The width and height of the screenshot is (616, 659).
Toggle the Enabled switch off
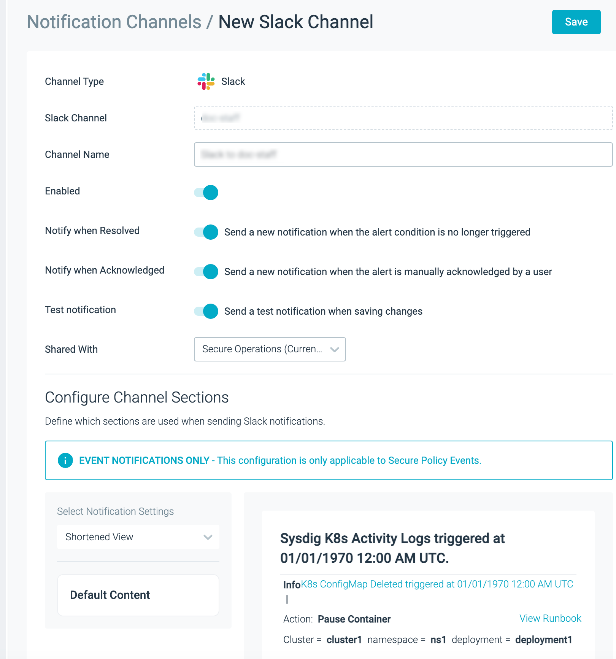click(206, 193)
